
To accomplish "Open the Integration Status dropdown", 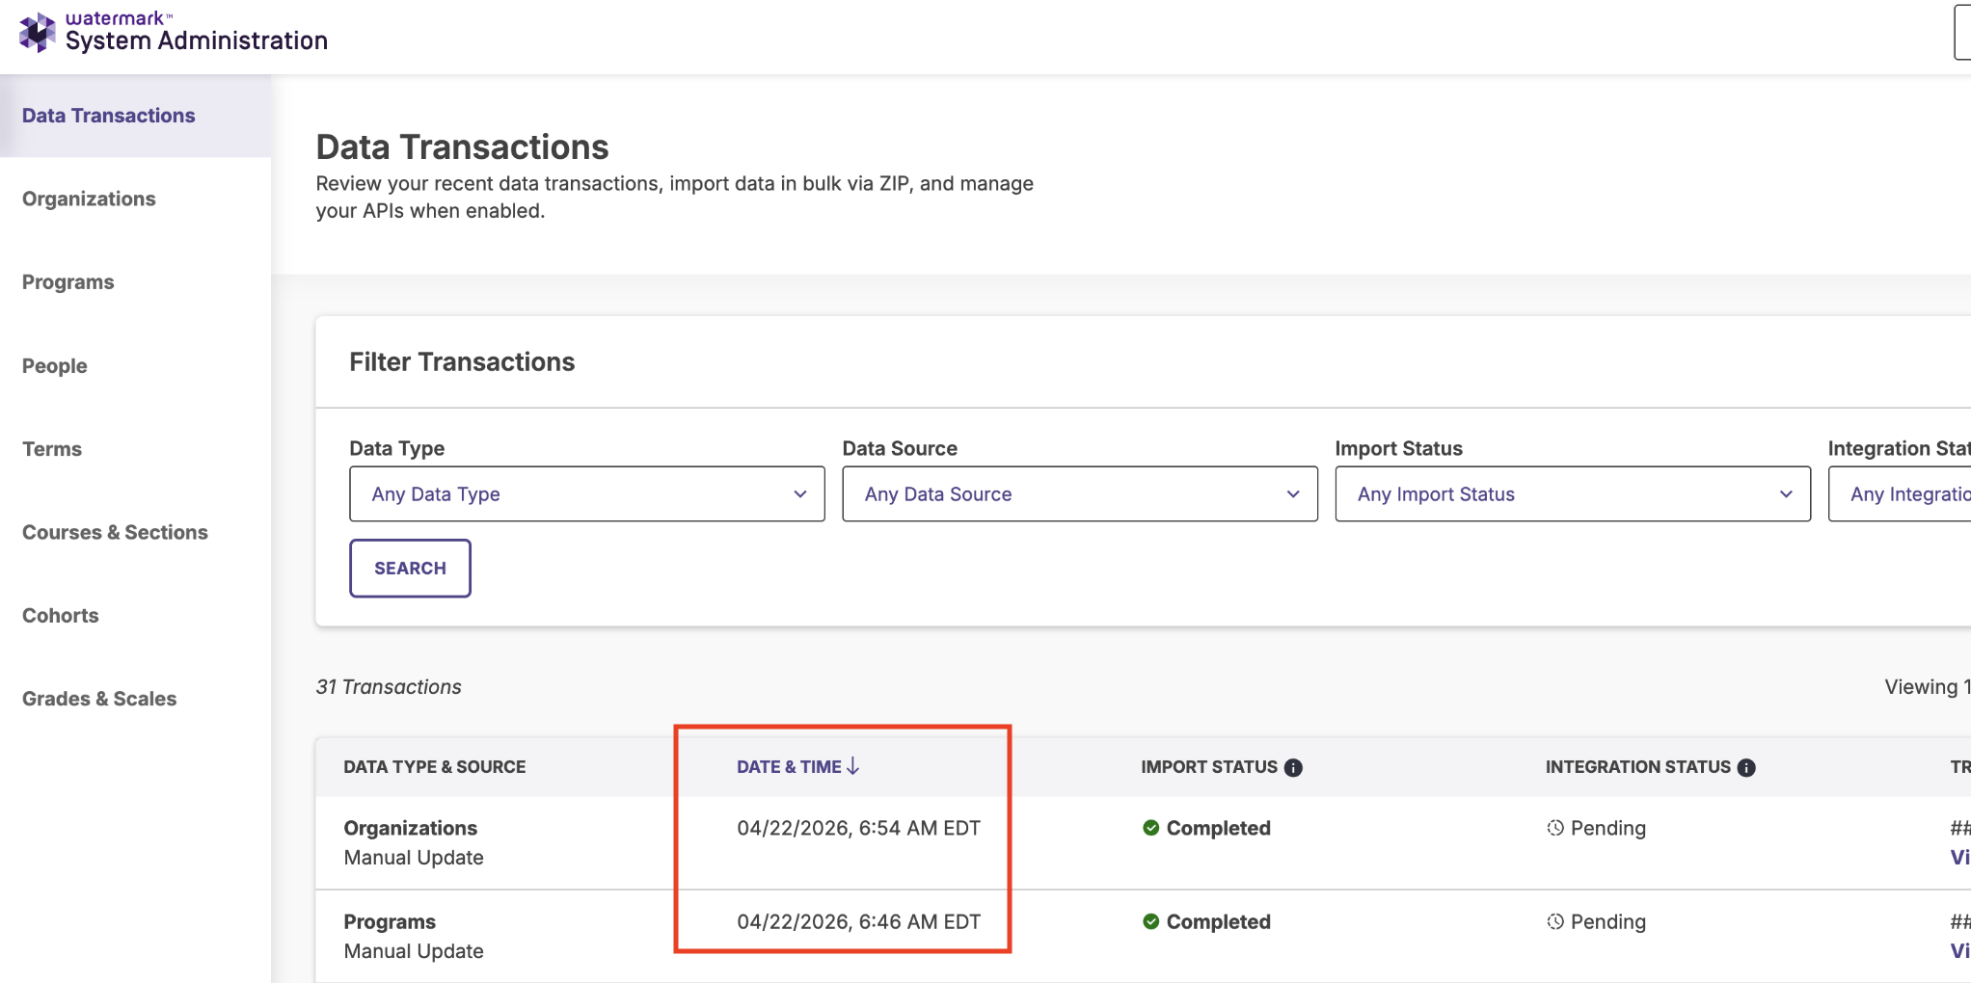I will (x=1900, y=494).
